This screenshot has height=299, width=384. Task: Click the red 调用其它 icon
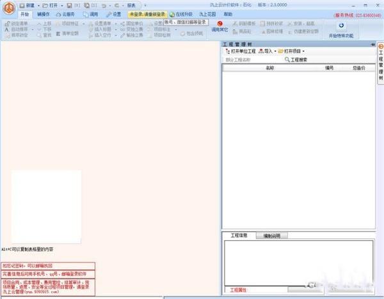[220, 24]
